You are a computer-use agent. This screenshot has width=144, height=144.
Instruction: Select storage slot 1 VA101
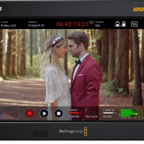[x=75, y=113]
